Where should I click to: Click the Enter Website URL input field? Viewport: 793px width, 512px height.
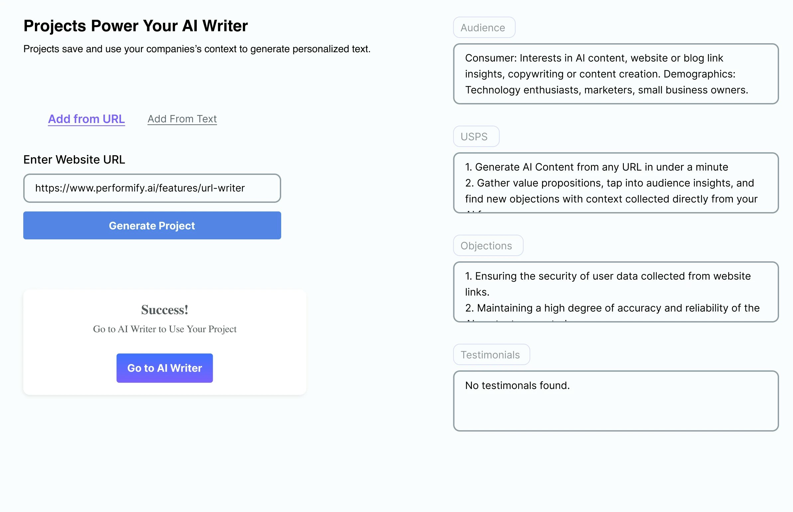[152, 188]
